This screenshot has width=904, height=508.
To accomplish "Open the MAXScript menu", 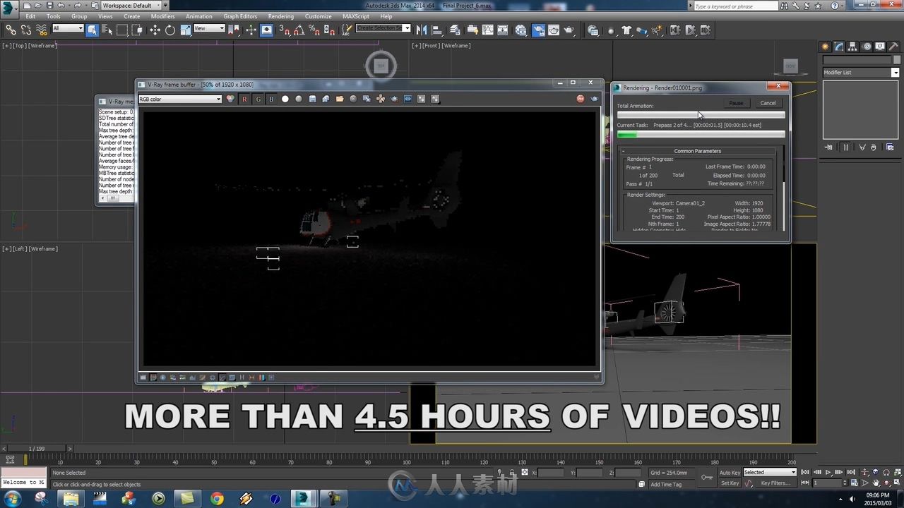I will tap(356, 16).
